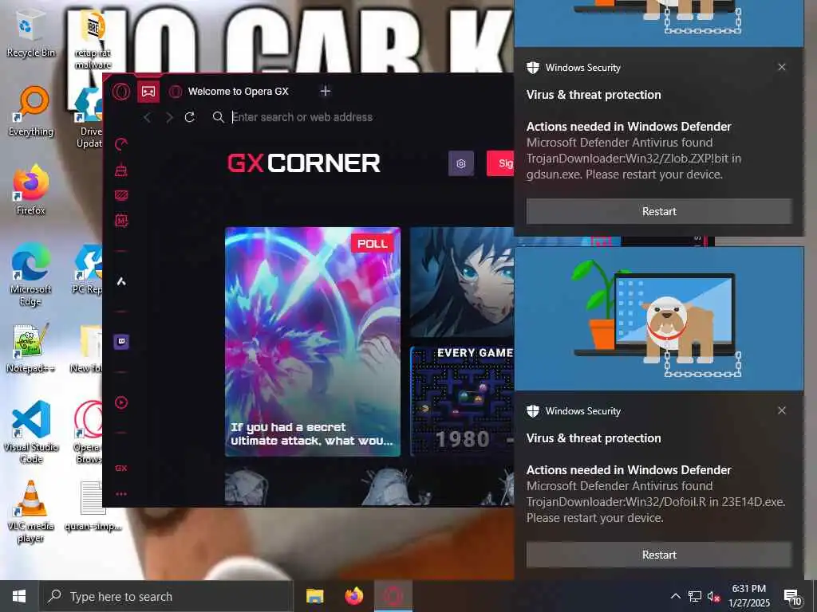Click the muted volume tray icon

(x=713, y=596)
